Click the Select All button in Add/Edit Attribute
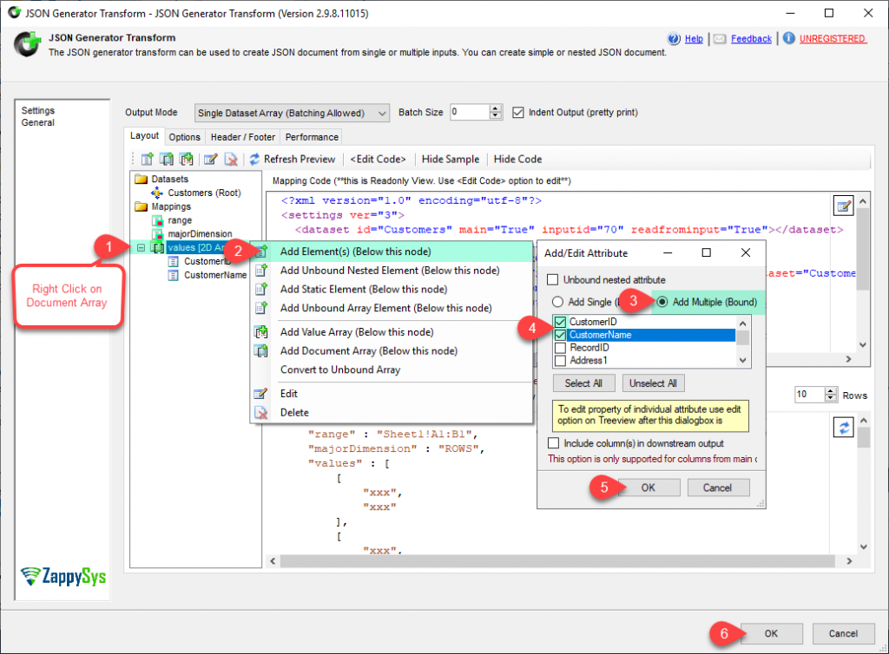Viewport: 889px width, 654px height. (583, 383)
